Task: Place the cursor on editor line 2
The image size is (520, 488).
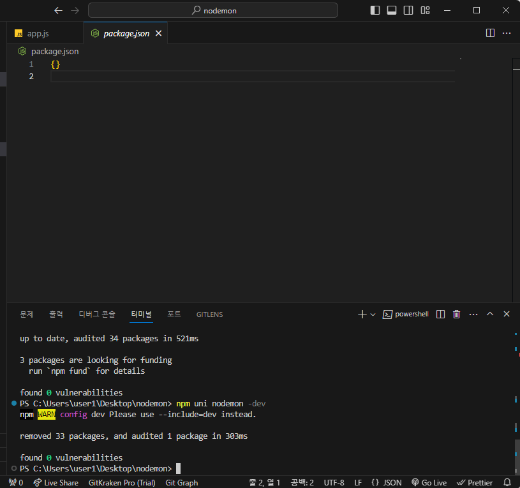Action: 253,77
